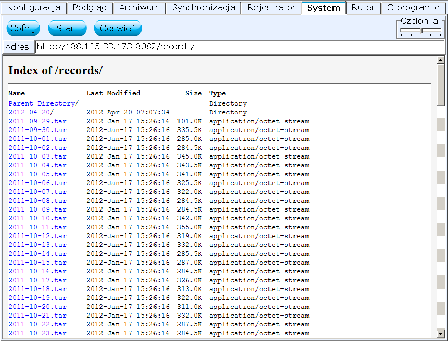448x341 pixels.
Task: Select the 335.5K size value
Action: coord(189,130)
